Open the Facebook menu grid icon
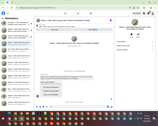 [x=144, y=13]
